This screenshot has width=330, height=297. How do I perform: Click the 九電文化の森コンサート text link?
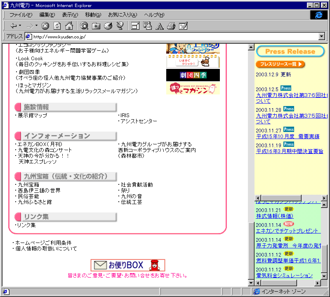tap(45, 150)
